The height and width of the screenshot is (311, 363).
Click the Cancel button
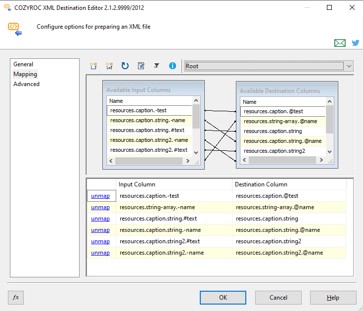(x=278, y=298)
